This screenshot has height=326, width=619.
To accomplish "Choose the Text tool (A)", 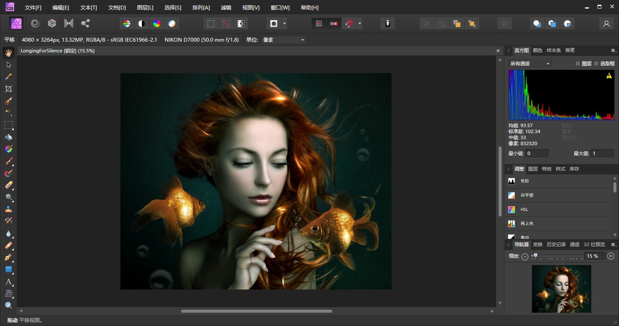I will [x=8, y=282].
